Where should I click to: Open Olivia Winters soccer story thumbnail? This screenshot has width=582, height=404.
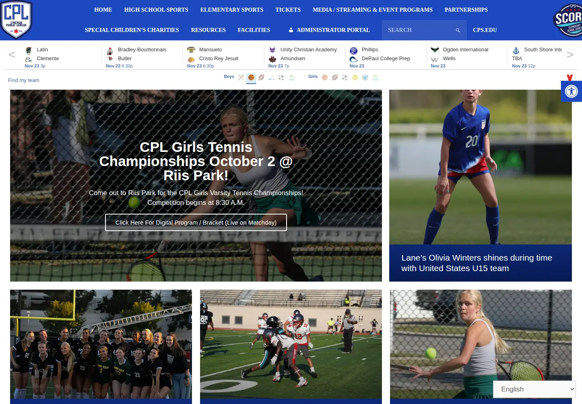click(x=481, y=167)
